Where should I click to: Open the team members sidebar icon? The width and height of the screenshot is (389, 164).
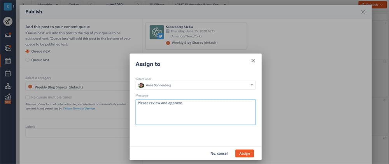tap(8, 86)
